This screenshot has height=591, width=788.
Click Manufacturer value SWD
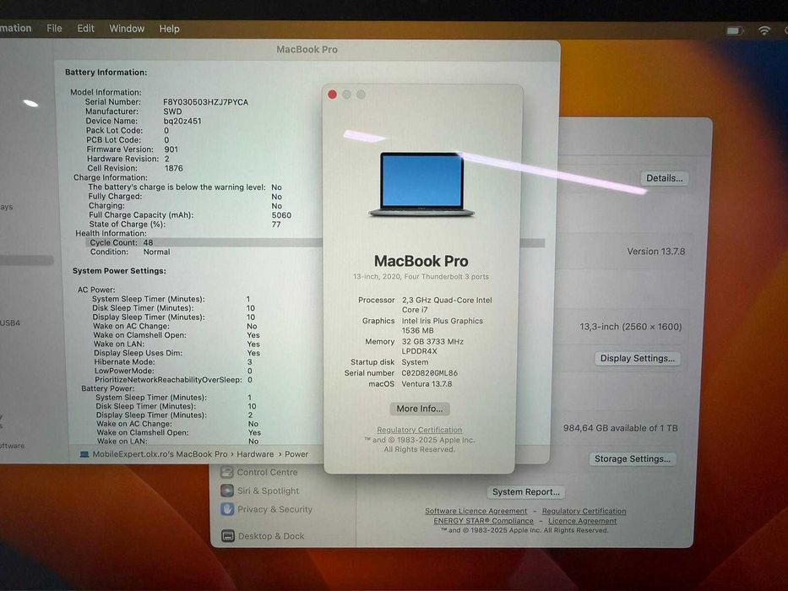[x=173, y=111]
